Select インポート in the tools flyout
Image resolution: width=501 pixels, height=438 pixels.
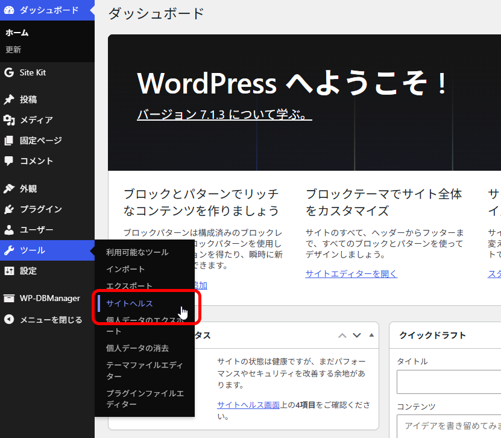tap(125, 269)
